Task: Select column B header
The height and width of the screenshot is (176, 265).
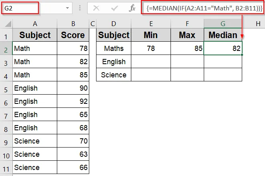Action: click(x=73, y=24)
